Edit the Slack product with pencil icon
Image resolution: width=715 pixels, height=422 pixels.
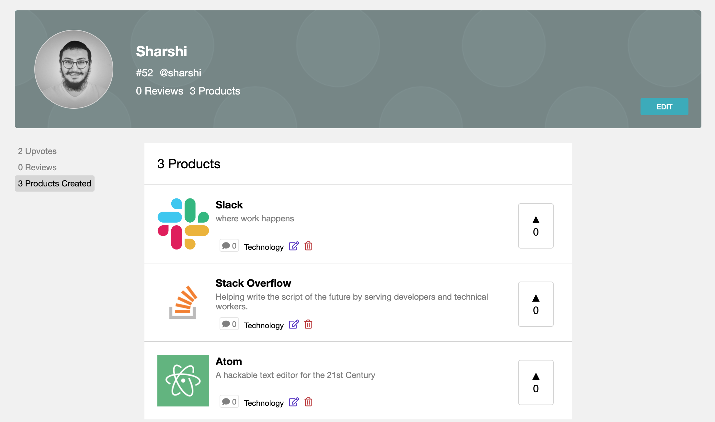[294, 246]
